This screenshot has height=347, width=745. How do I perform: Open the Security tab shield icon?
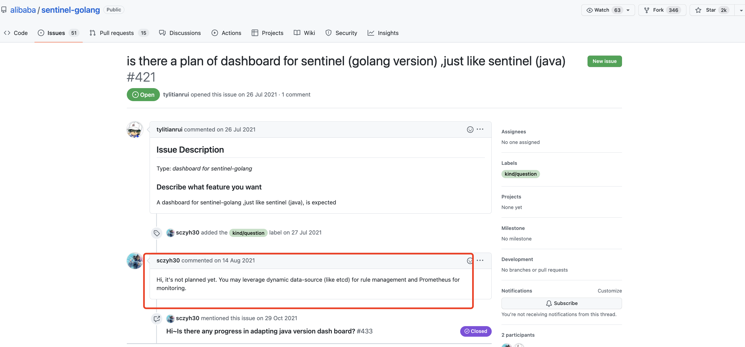[x=328, y=33]
